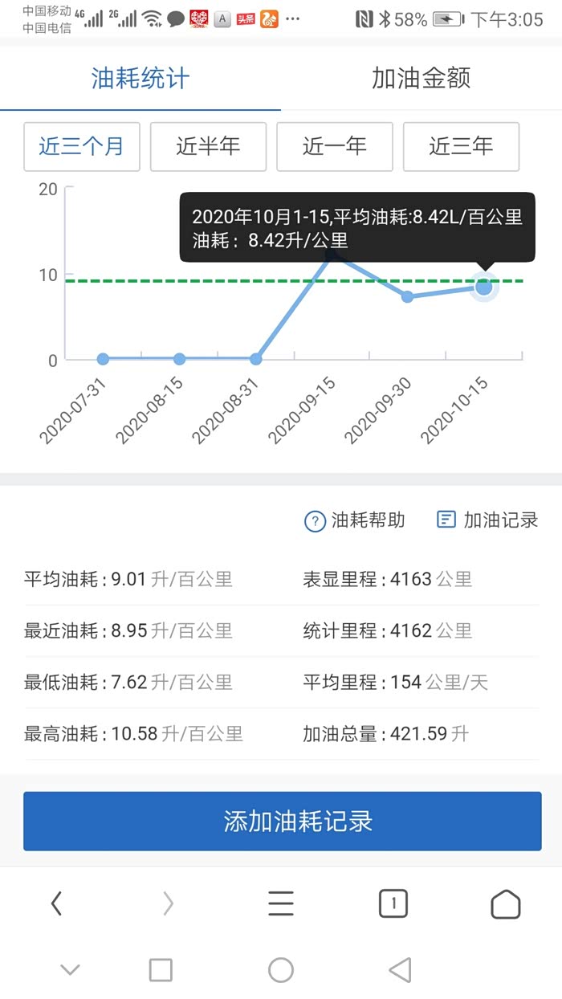Select the 近一年 time range
The width and height of the screenshot is (562, 999).
(x=335, y=147)
